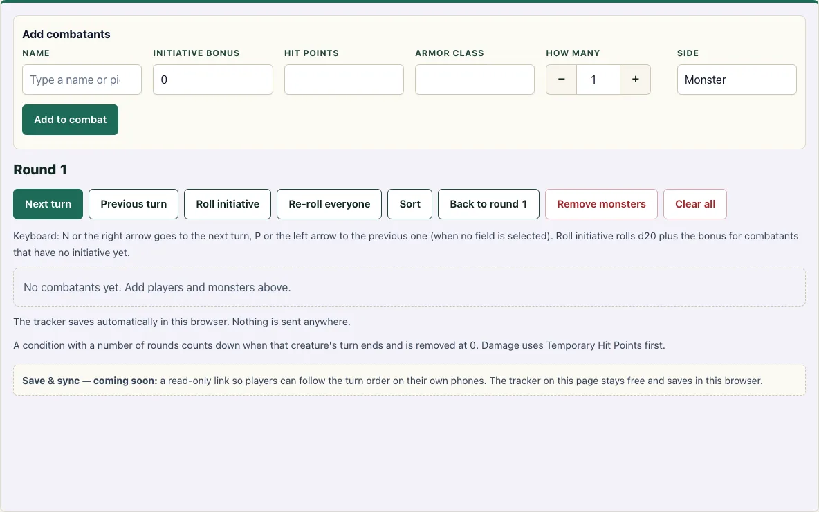819x512 pixels.
Task: Focus the Initiative Bonus field
Action: click(x=212, y=80)
